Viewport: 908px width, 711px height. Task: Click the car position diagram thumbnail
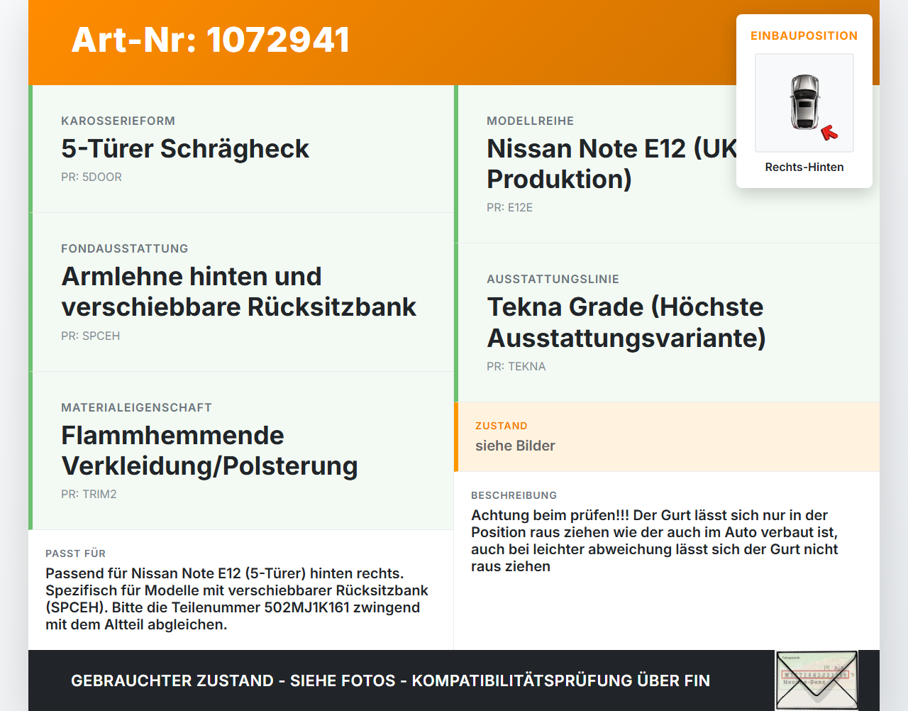[x=804, y=103]
